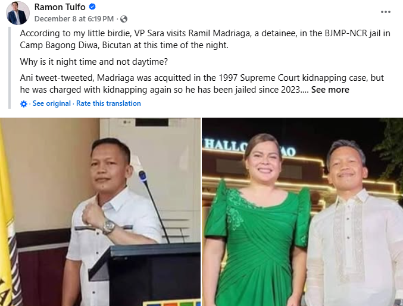Screen dimensions: 403x306
Task: Open the right photo with green dress
Action: 302,212
